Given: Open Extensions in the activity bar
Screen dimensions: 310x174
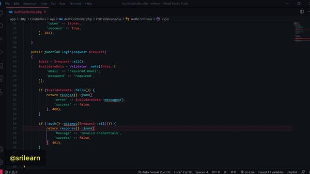Looking at the screenshot, I should pos(1,78).
